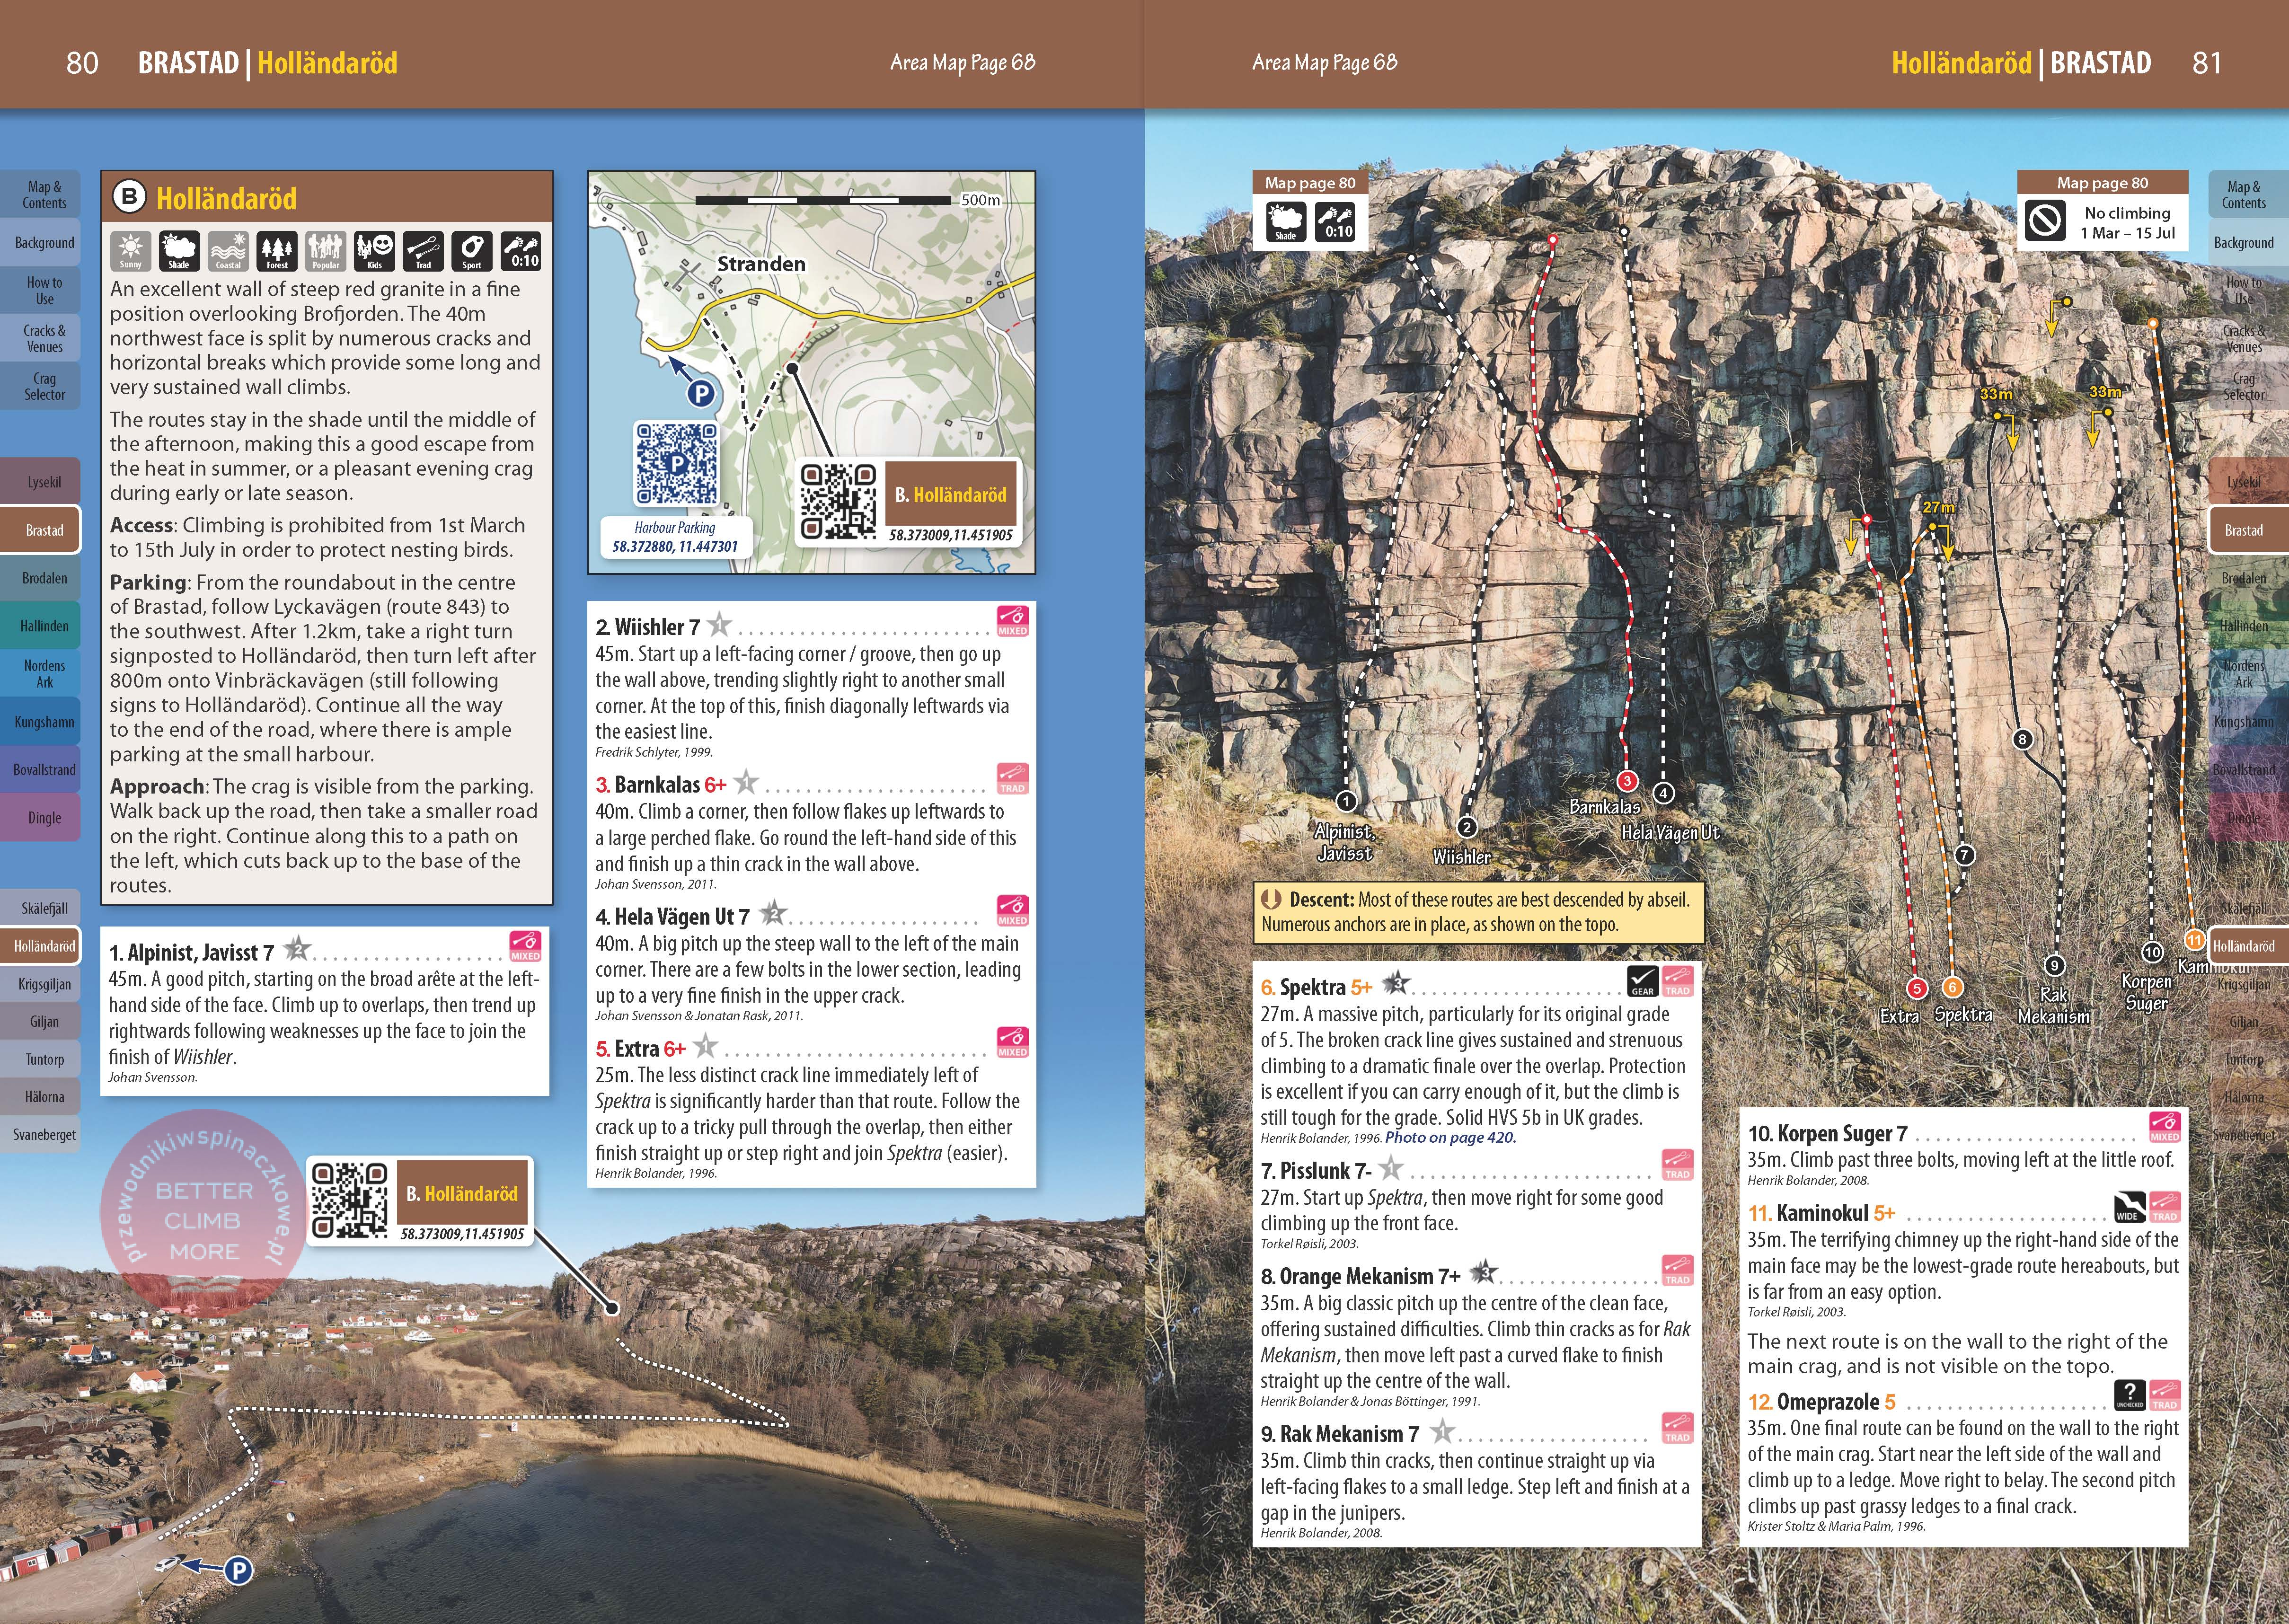
Task: Click the Area Map Page 68 left header
Action: [x=962, y=63]
